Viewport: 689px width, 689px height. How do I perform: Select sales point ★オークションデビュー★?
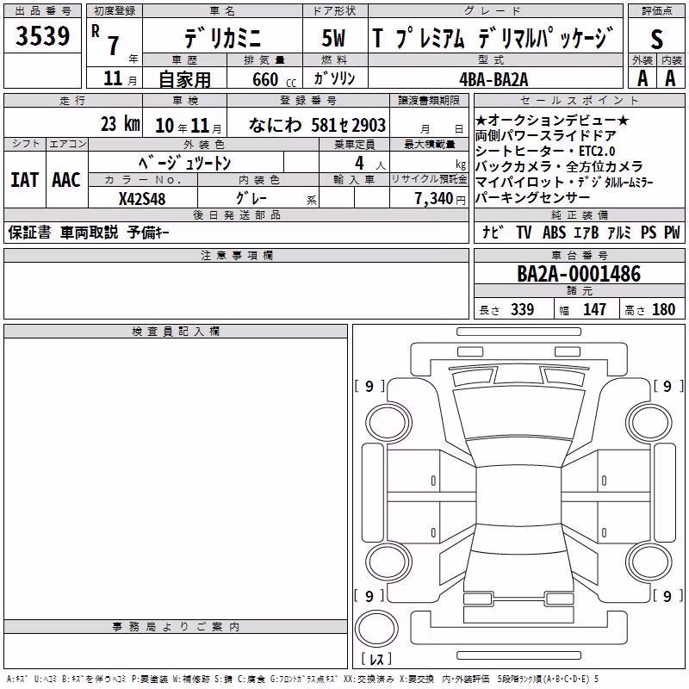pos(552,120)
